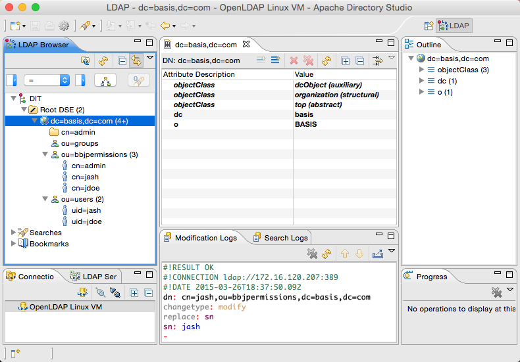520x362 pixels.
Task: Expand objectClass (3) in Outline
Action: click(x=421, y=70)
